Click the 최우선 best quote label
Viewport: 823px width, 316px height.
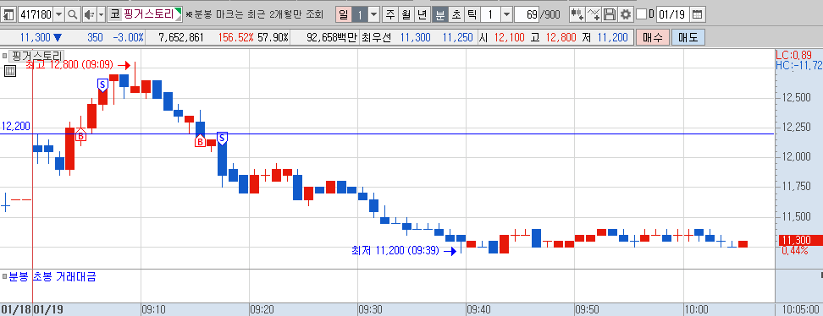pyautogui.click(x=375, y=38)
